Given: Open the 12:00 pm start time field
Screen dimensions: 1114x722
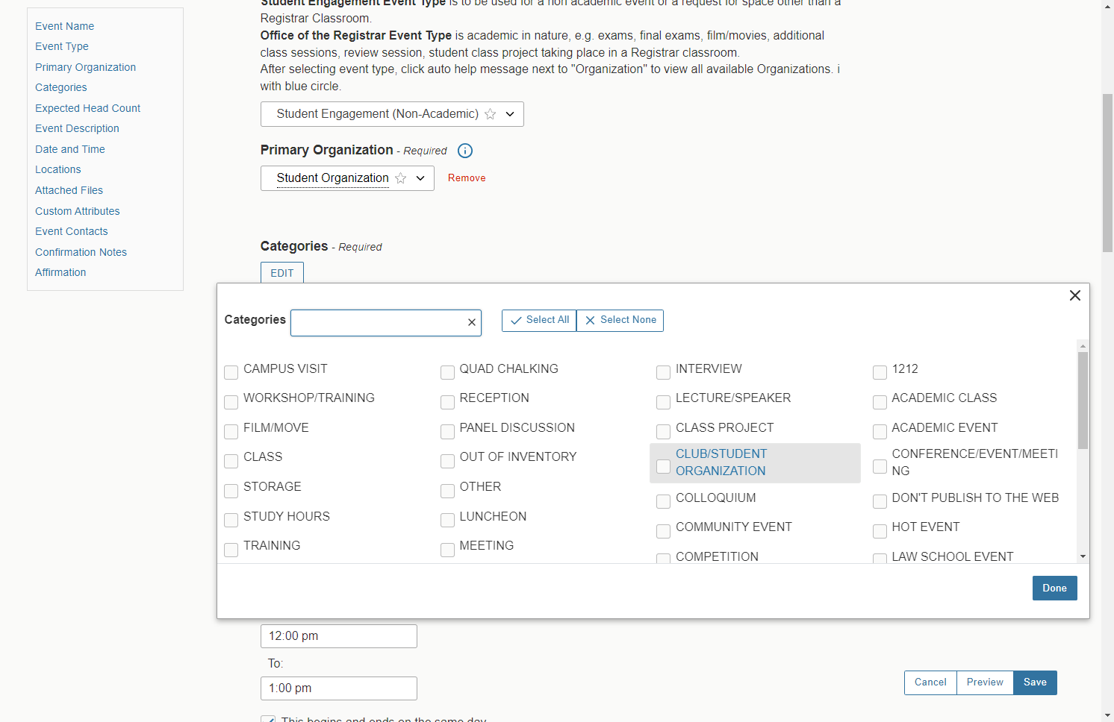Looking at the screenshot, I should (339, 636).
